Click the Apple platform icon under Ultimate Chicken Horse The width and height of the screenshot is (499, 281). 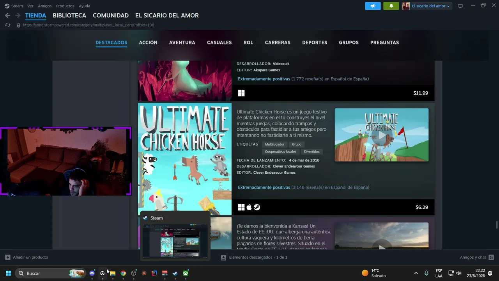(x=249, y=207)
